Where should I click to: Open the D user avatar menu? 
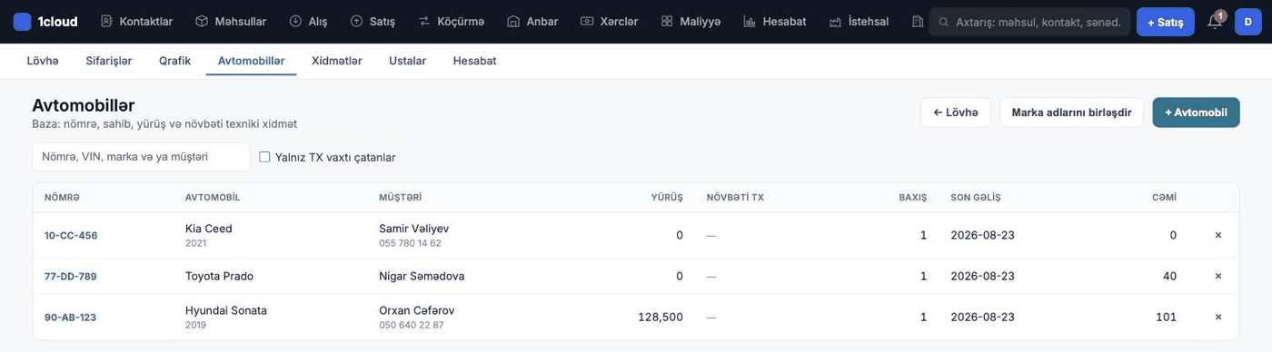[x=1247, y=22]
